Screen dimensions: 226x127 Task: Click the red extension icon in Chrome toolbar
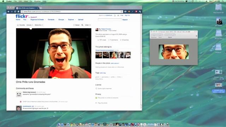pos(136,12)
